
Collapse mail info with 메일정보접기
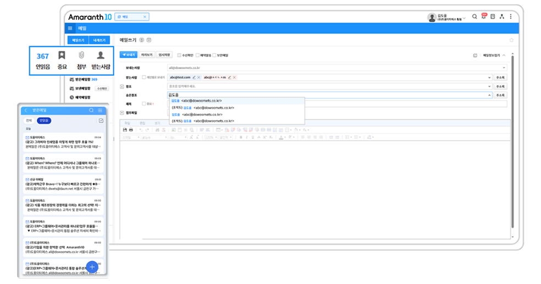coord(494,55)
